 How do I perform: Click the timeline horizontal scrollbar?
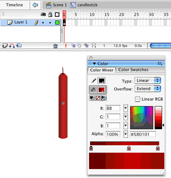160,46
